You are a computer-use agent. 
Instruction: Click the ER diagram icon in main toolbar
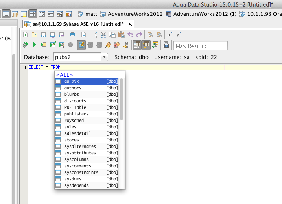59,14
